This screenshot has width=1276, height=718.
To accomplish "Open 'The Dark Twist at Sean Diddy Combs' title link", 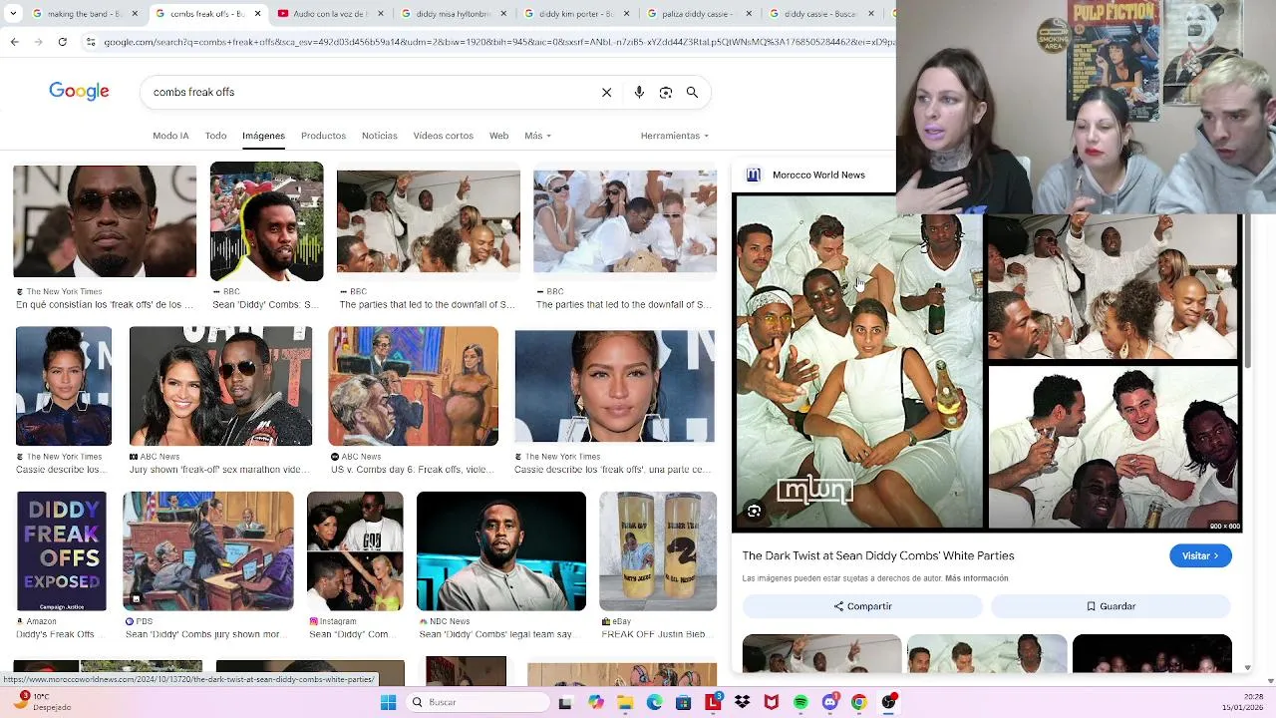I will [878, 555].
